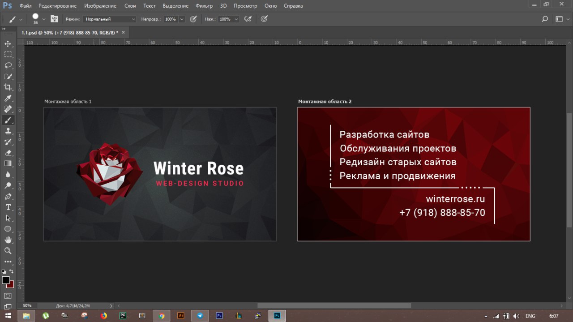Select the Crop tool

point(8,87)
